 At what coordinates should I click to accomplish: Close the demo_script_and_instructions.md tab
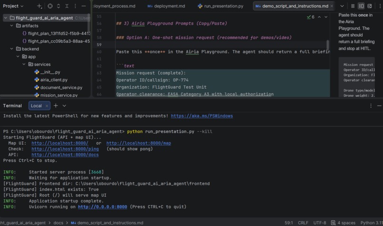point(332,6)
